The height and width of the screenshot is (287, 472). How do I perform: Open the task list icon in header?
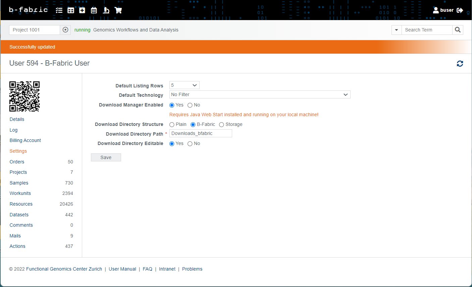point(59,10)
